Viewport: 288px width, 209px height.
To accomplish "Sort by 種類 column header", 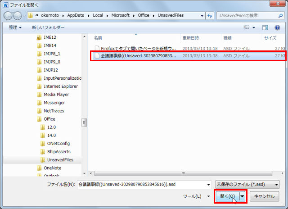I will [x=227, y=38].
